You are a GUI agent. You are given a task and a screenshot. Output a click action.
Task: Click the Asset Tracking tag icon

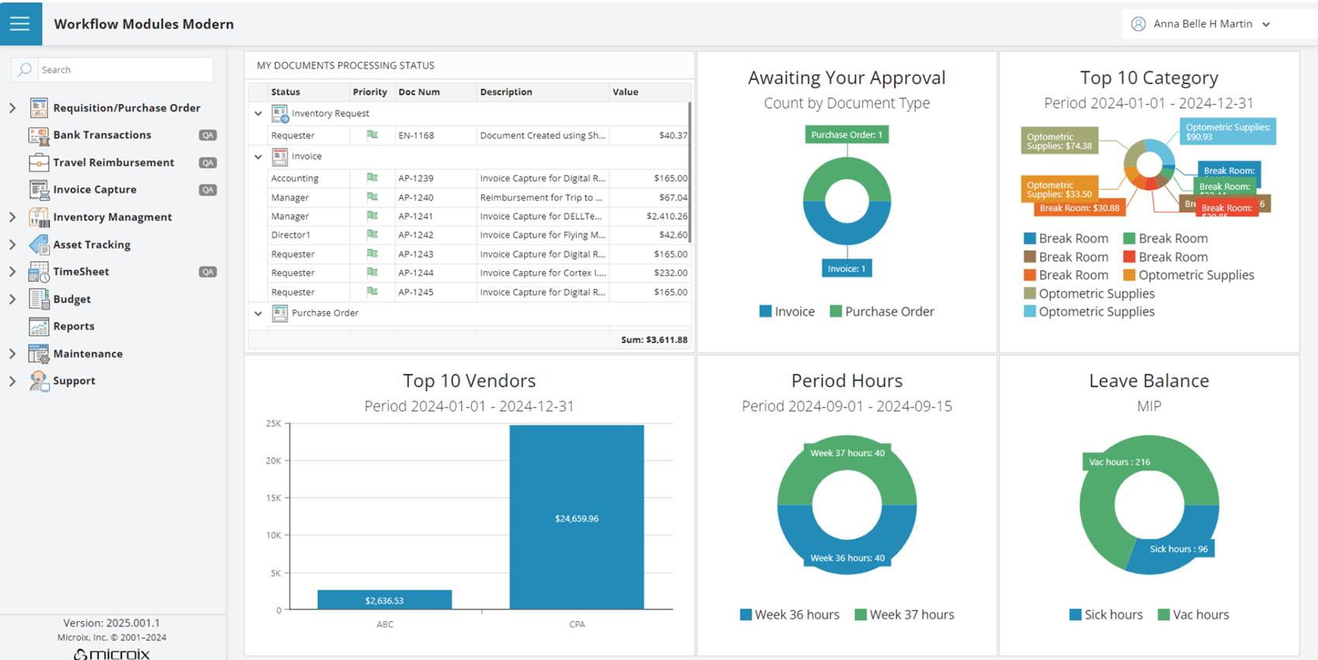[x=39, y=245]
